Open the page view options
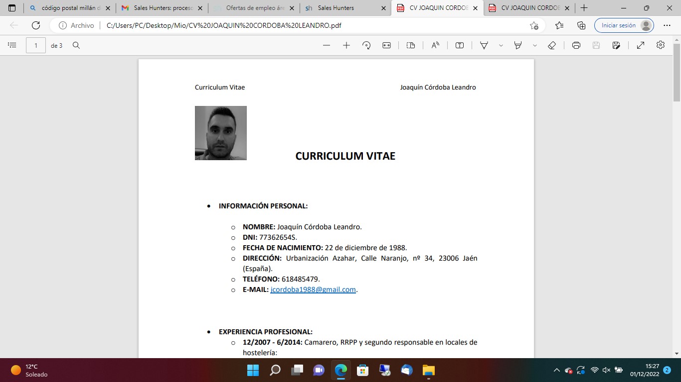681x382 pixels. coord(411,45)
